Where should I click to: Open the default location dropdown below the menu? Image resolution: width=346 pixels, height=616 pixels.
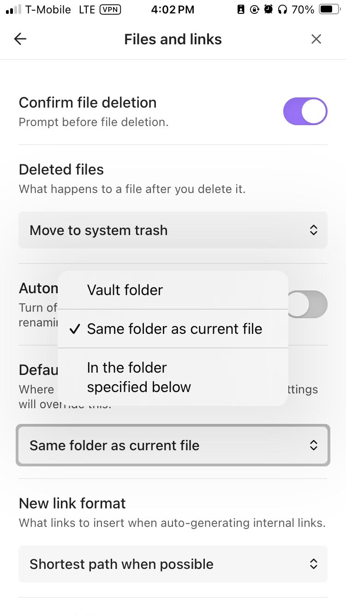[173, 446]
